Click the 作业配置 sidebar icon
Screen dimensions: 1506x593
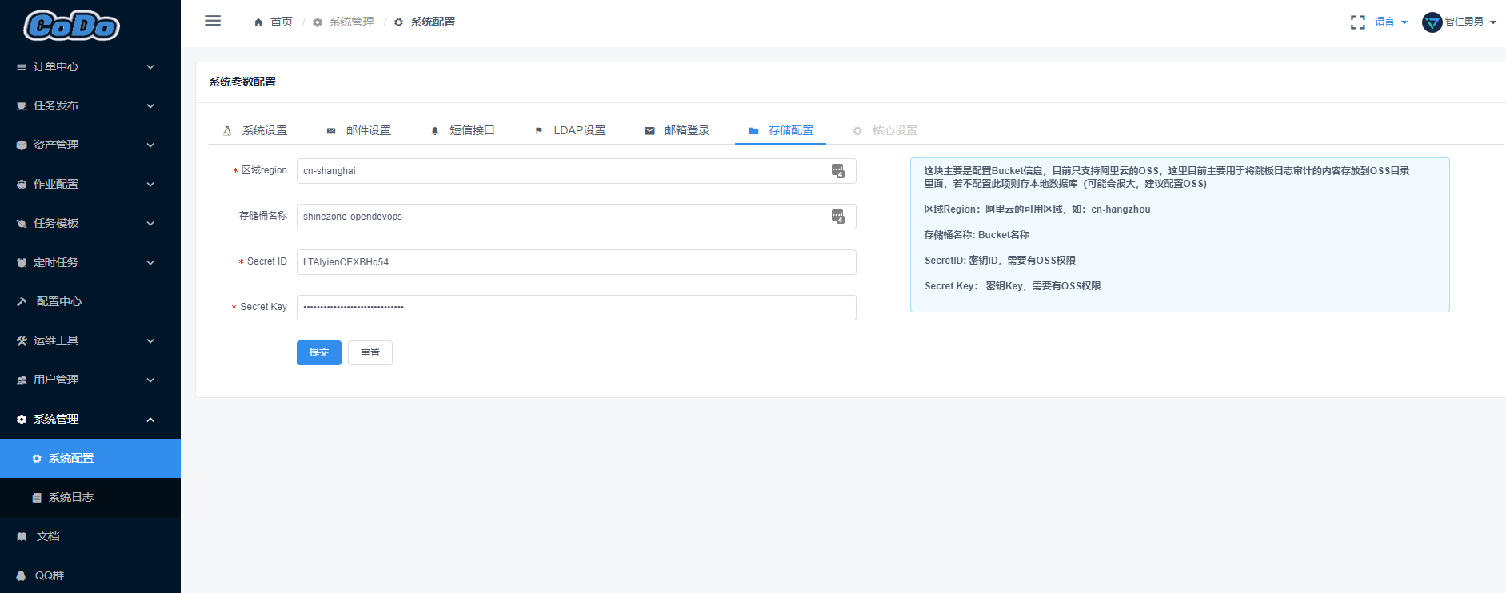22,185
